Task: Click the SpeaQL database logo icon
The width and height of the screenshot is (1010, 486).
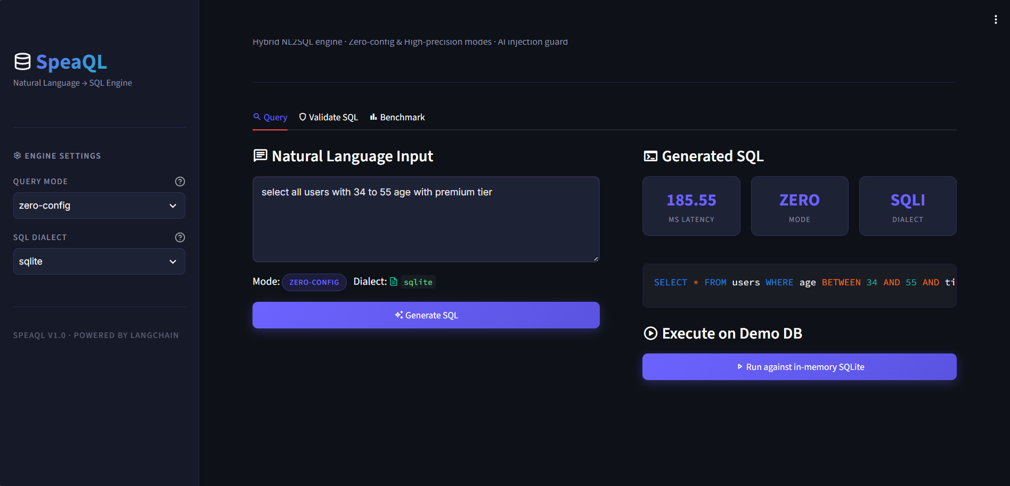Action: click(22, 62)
